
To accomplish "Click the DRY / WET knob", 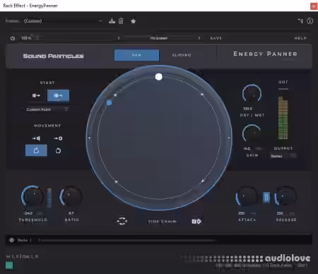I will (x=252, y=94).
